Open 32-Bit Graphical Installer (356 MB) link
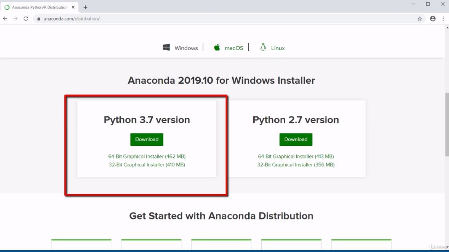The height and width of the screenshot is (252, 449). coord(296,165)
